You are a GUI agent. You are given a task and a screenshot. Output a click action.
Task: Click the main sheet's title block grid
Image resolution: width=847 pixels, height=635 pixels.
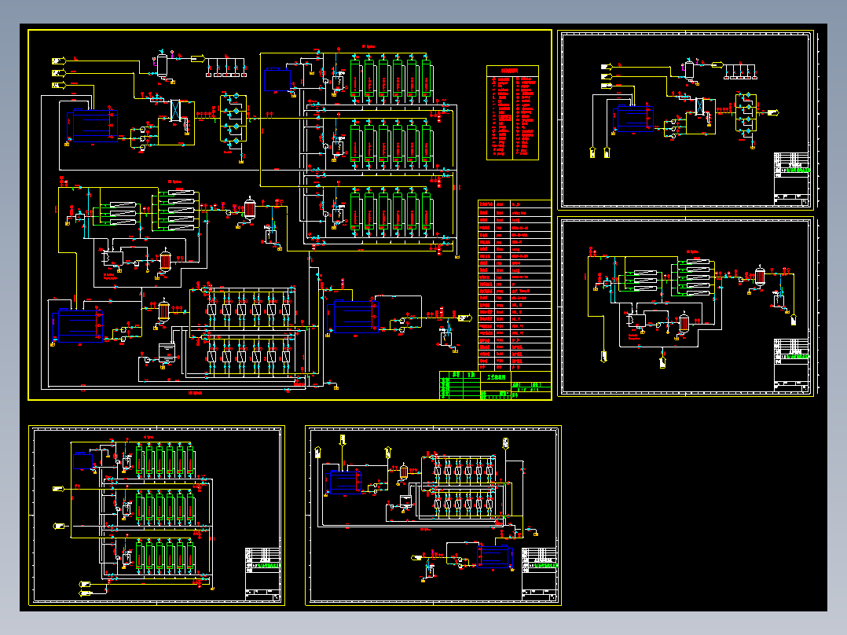point(495,385)
